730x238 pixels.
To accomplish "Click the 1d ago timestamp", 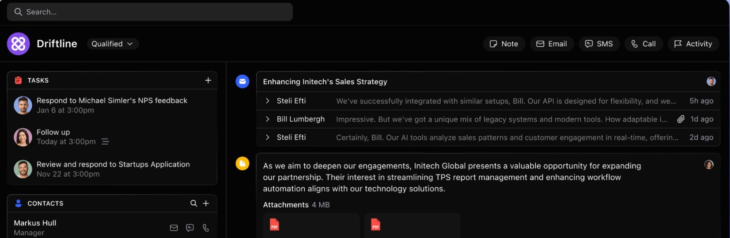I will click(702, 119).
